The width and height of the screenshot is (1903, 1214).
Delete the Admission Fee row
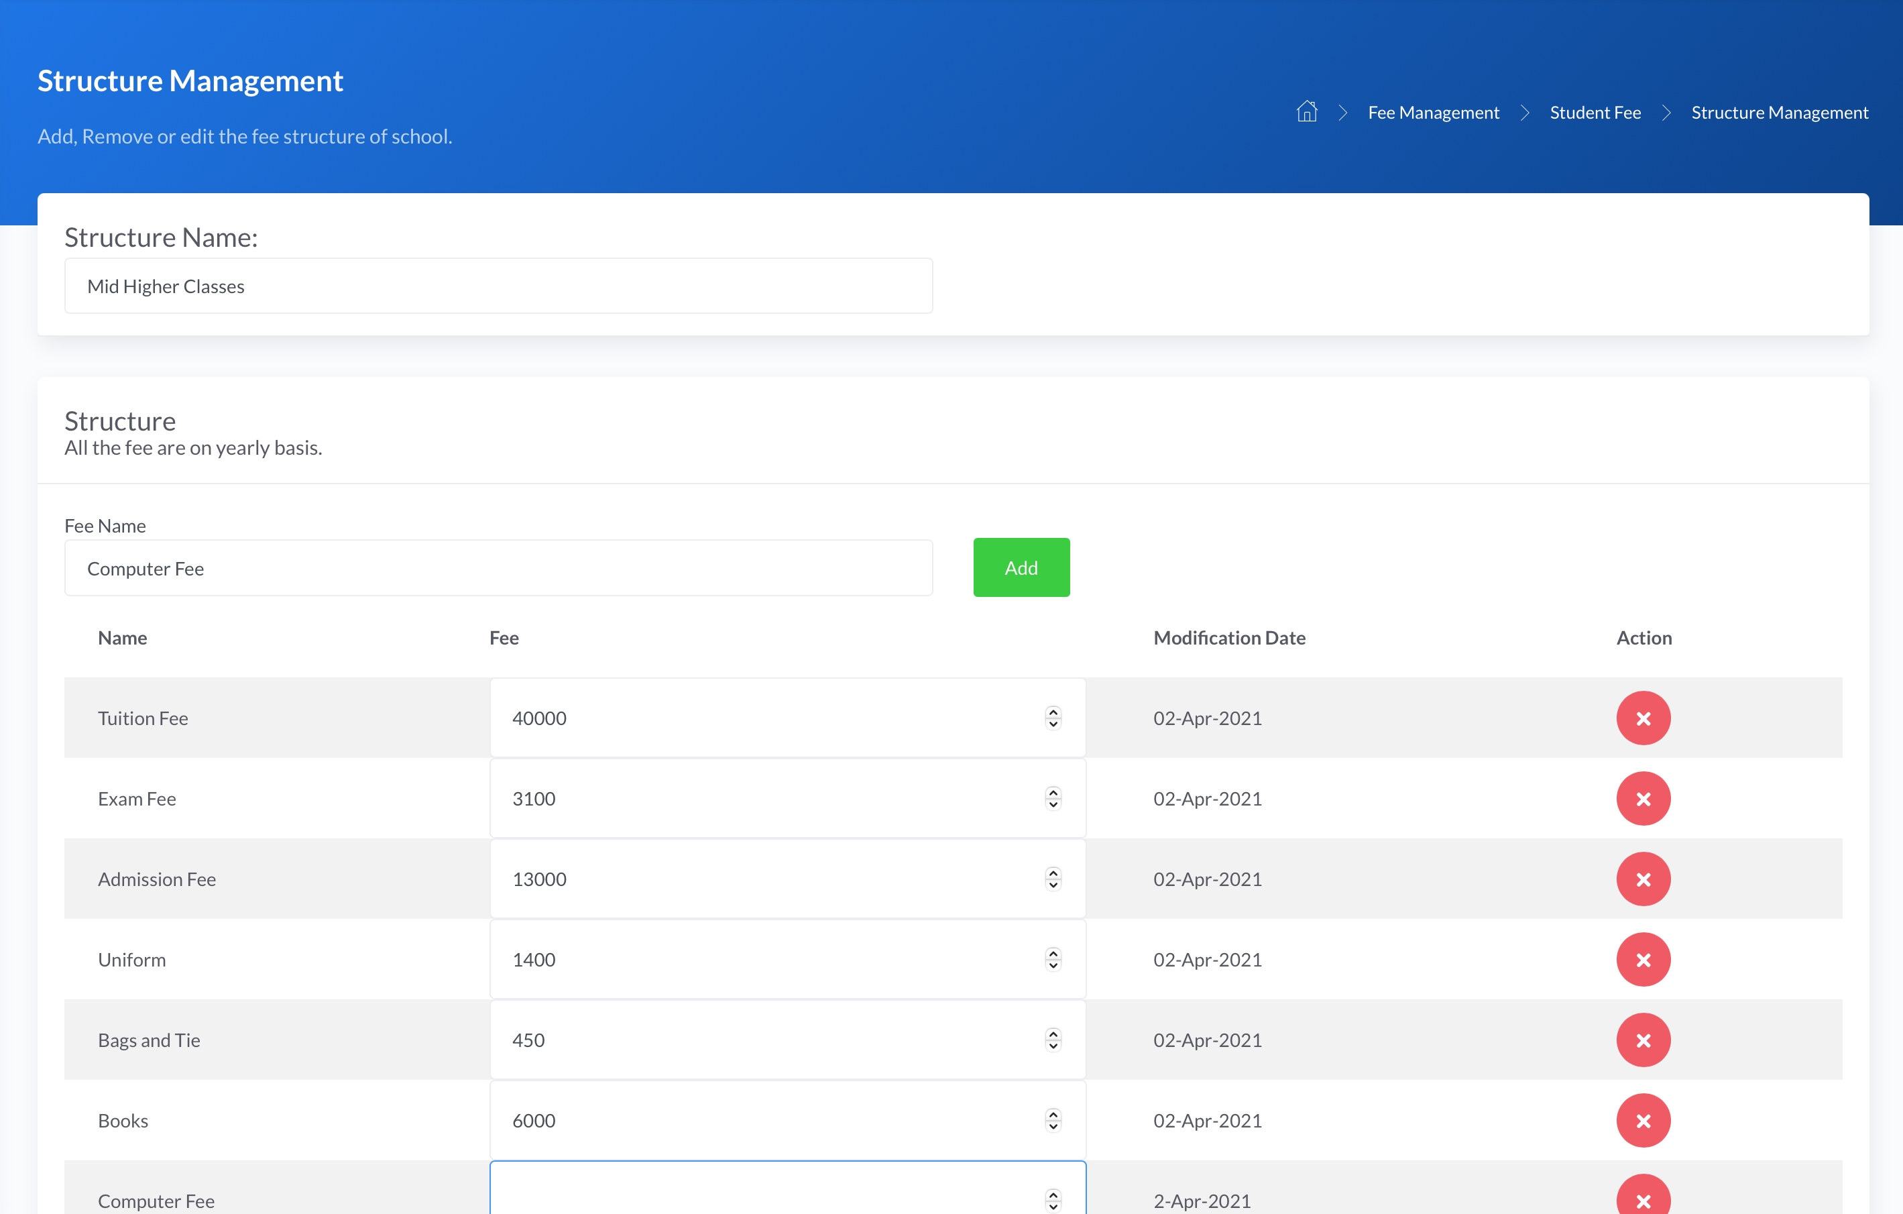[1642, 879]
